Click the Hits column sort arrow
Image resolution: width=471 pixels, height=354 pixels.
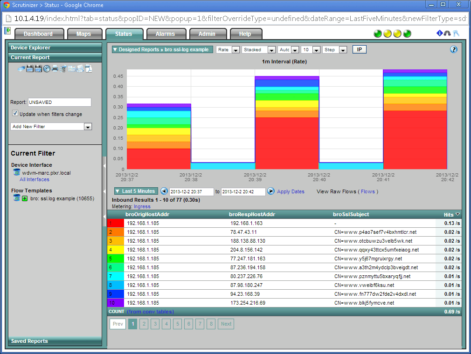click(x=458, y=214)
